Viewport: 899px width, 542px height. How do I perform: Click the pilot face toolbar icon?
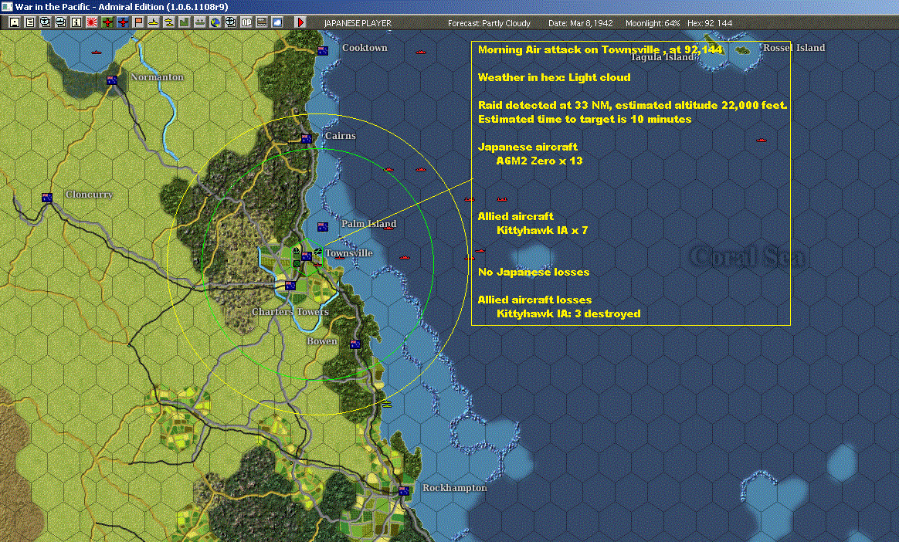(x=46, y=22)
